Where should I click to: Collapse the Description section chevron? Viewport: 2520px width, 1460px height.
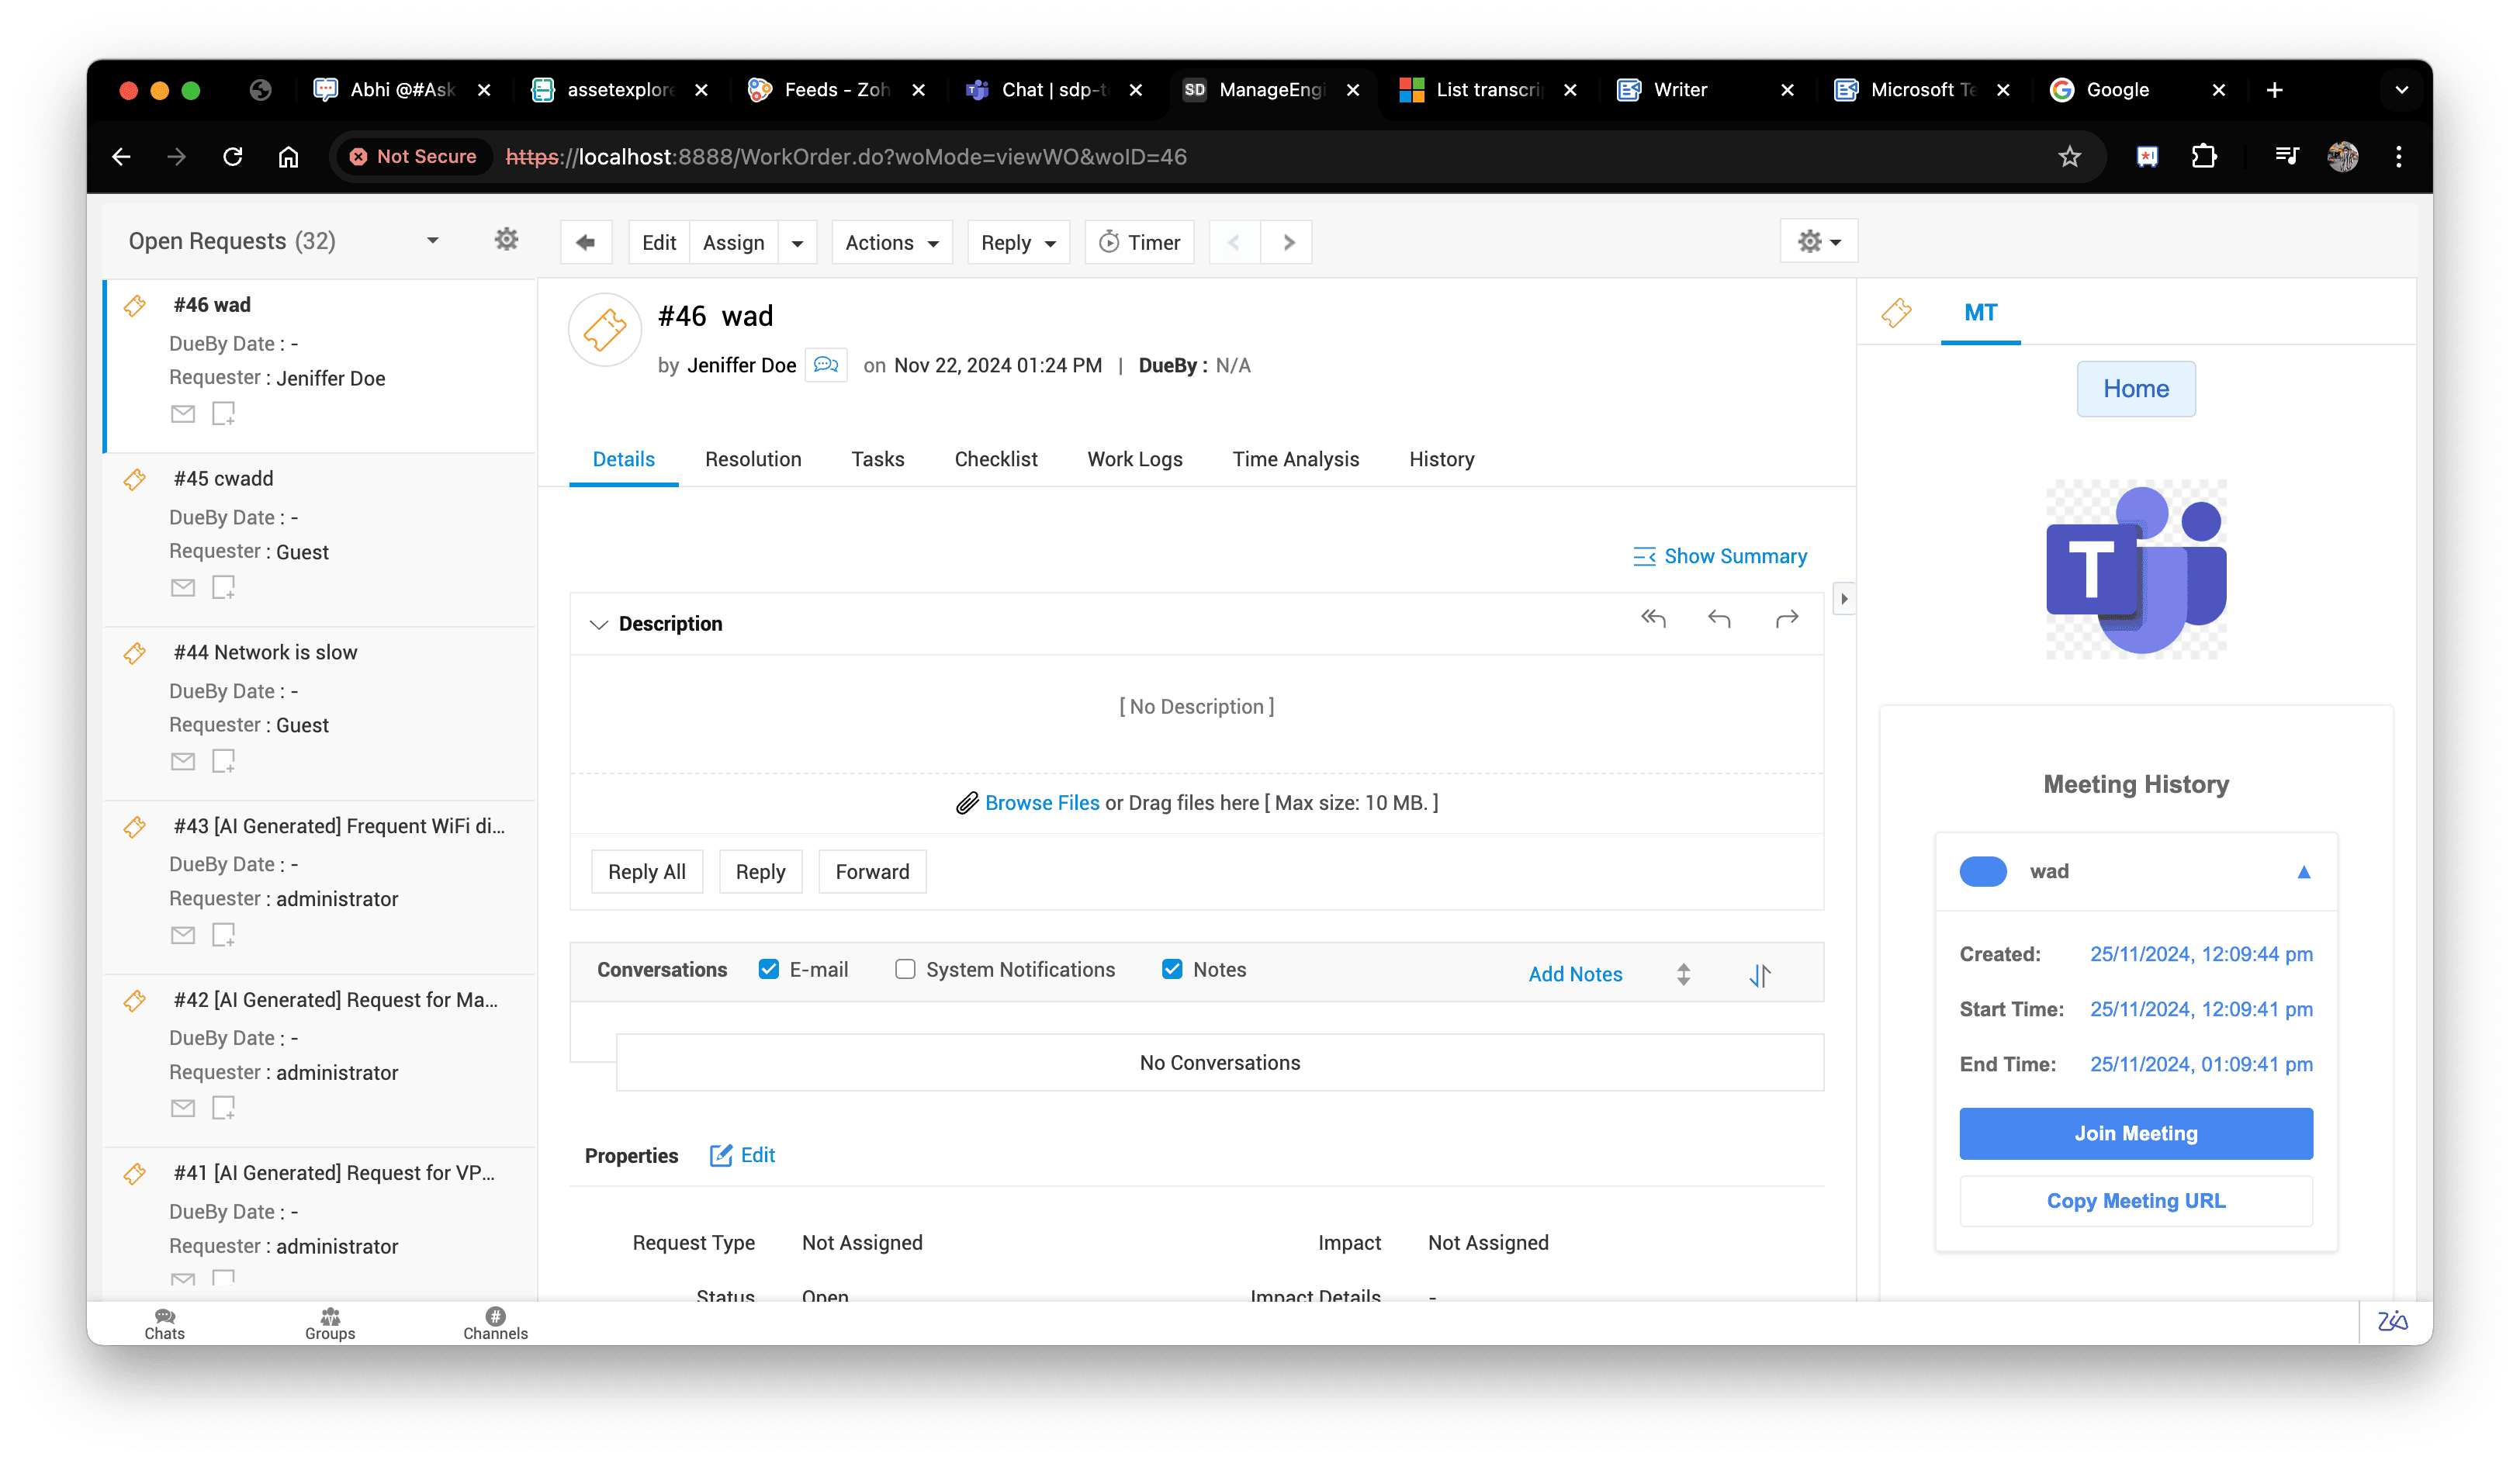click(x=598, y=624)
